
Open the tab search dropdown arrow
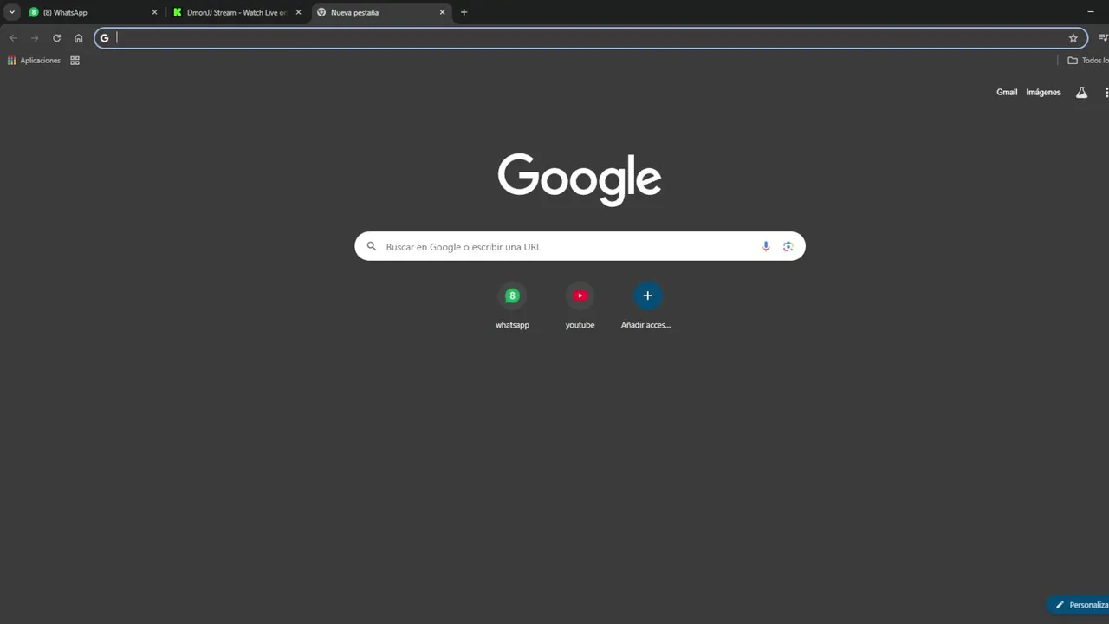(x=12, y=12)
